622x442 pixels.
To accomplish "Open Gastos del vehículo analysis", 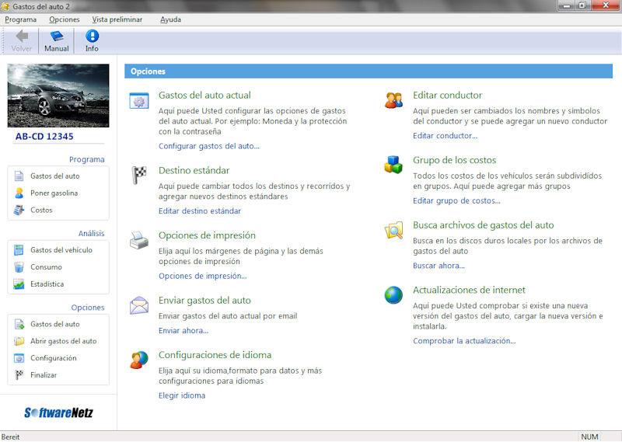I will (61, 250).
